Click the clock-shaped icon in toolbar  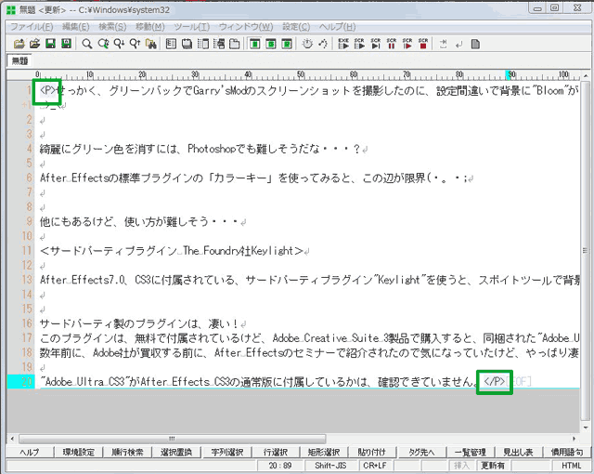pos(309,43)
